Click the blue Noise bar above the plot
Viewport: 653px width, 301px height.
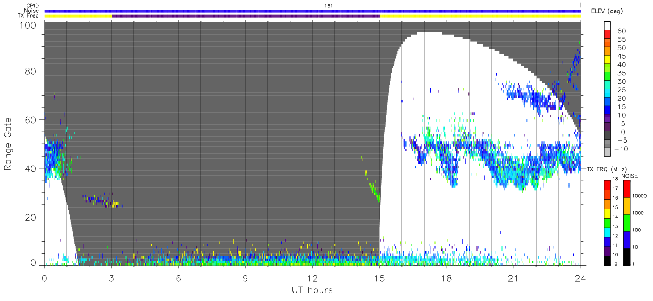pos(313,11)
